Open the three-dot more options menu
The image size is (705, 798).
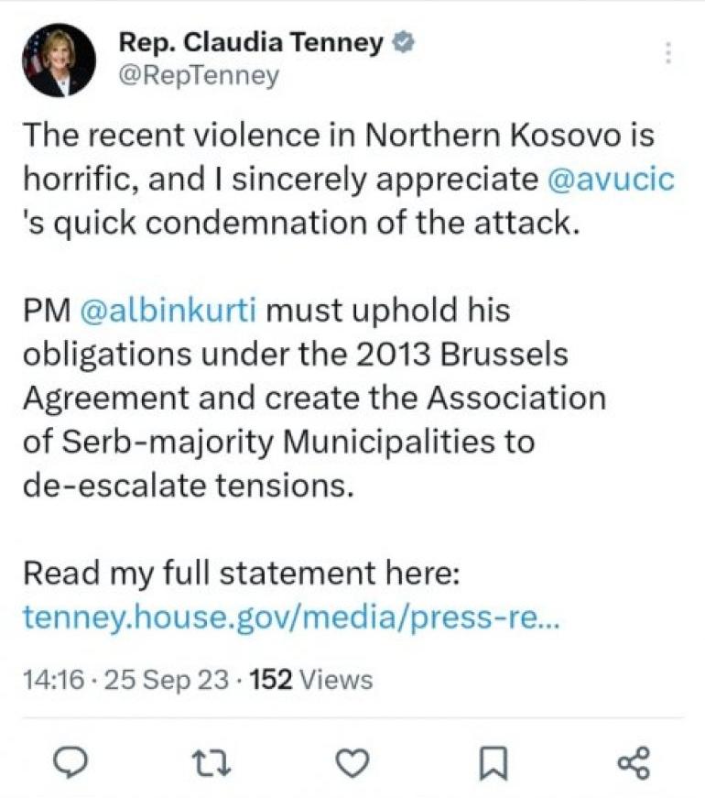tap(670, 53)
